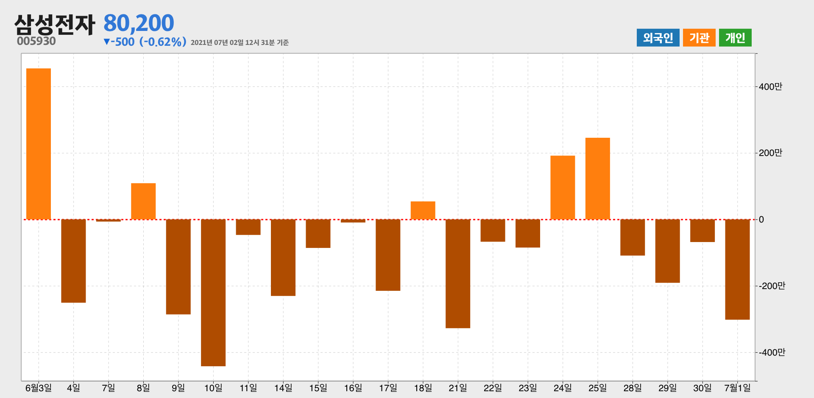Click the negative bar for 4일

pos(73,261)
